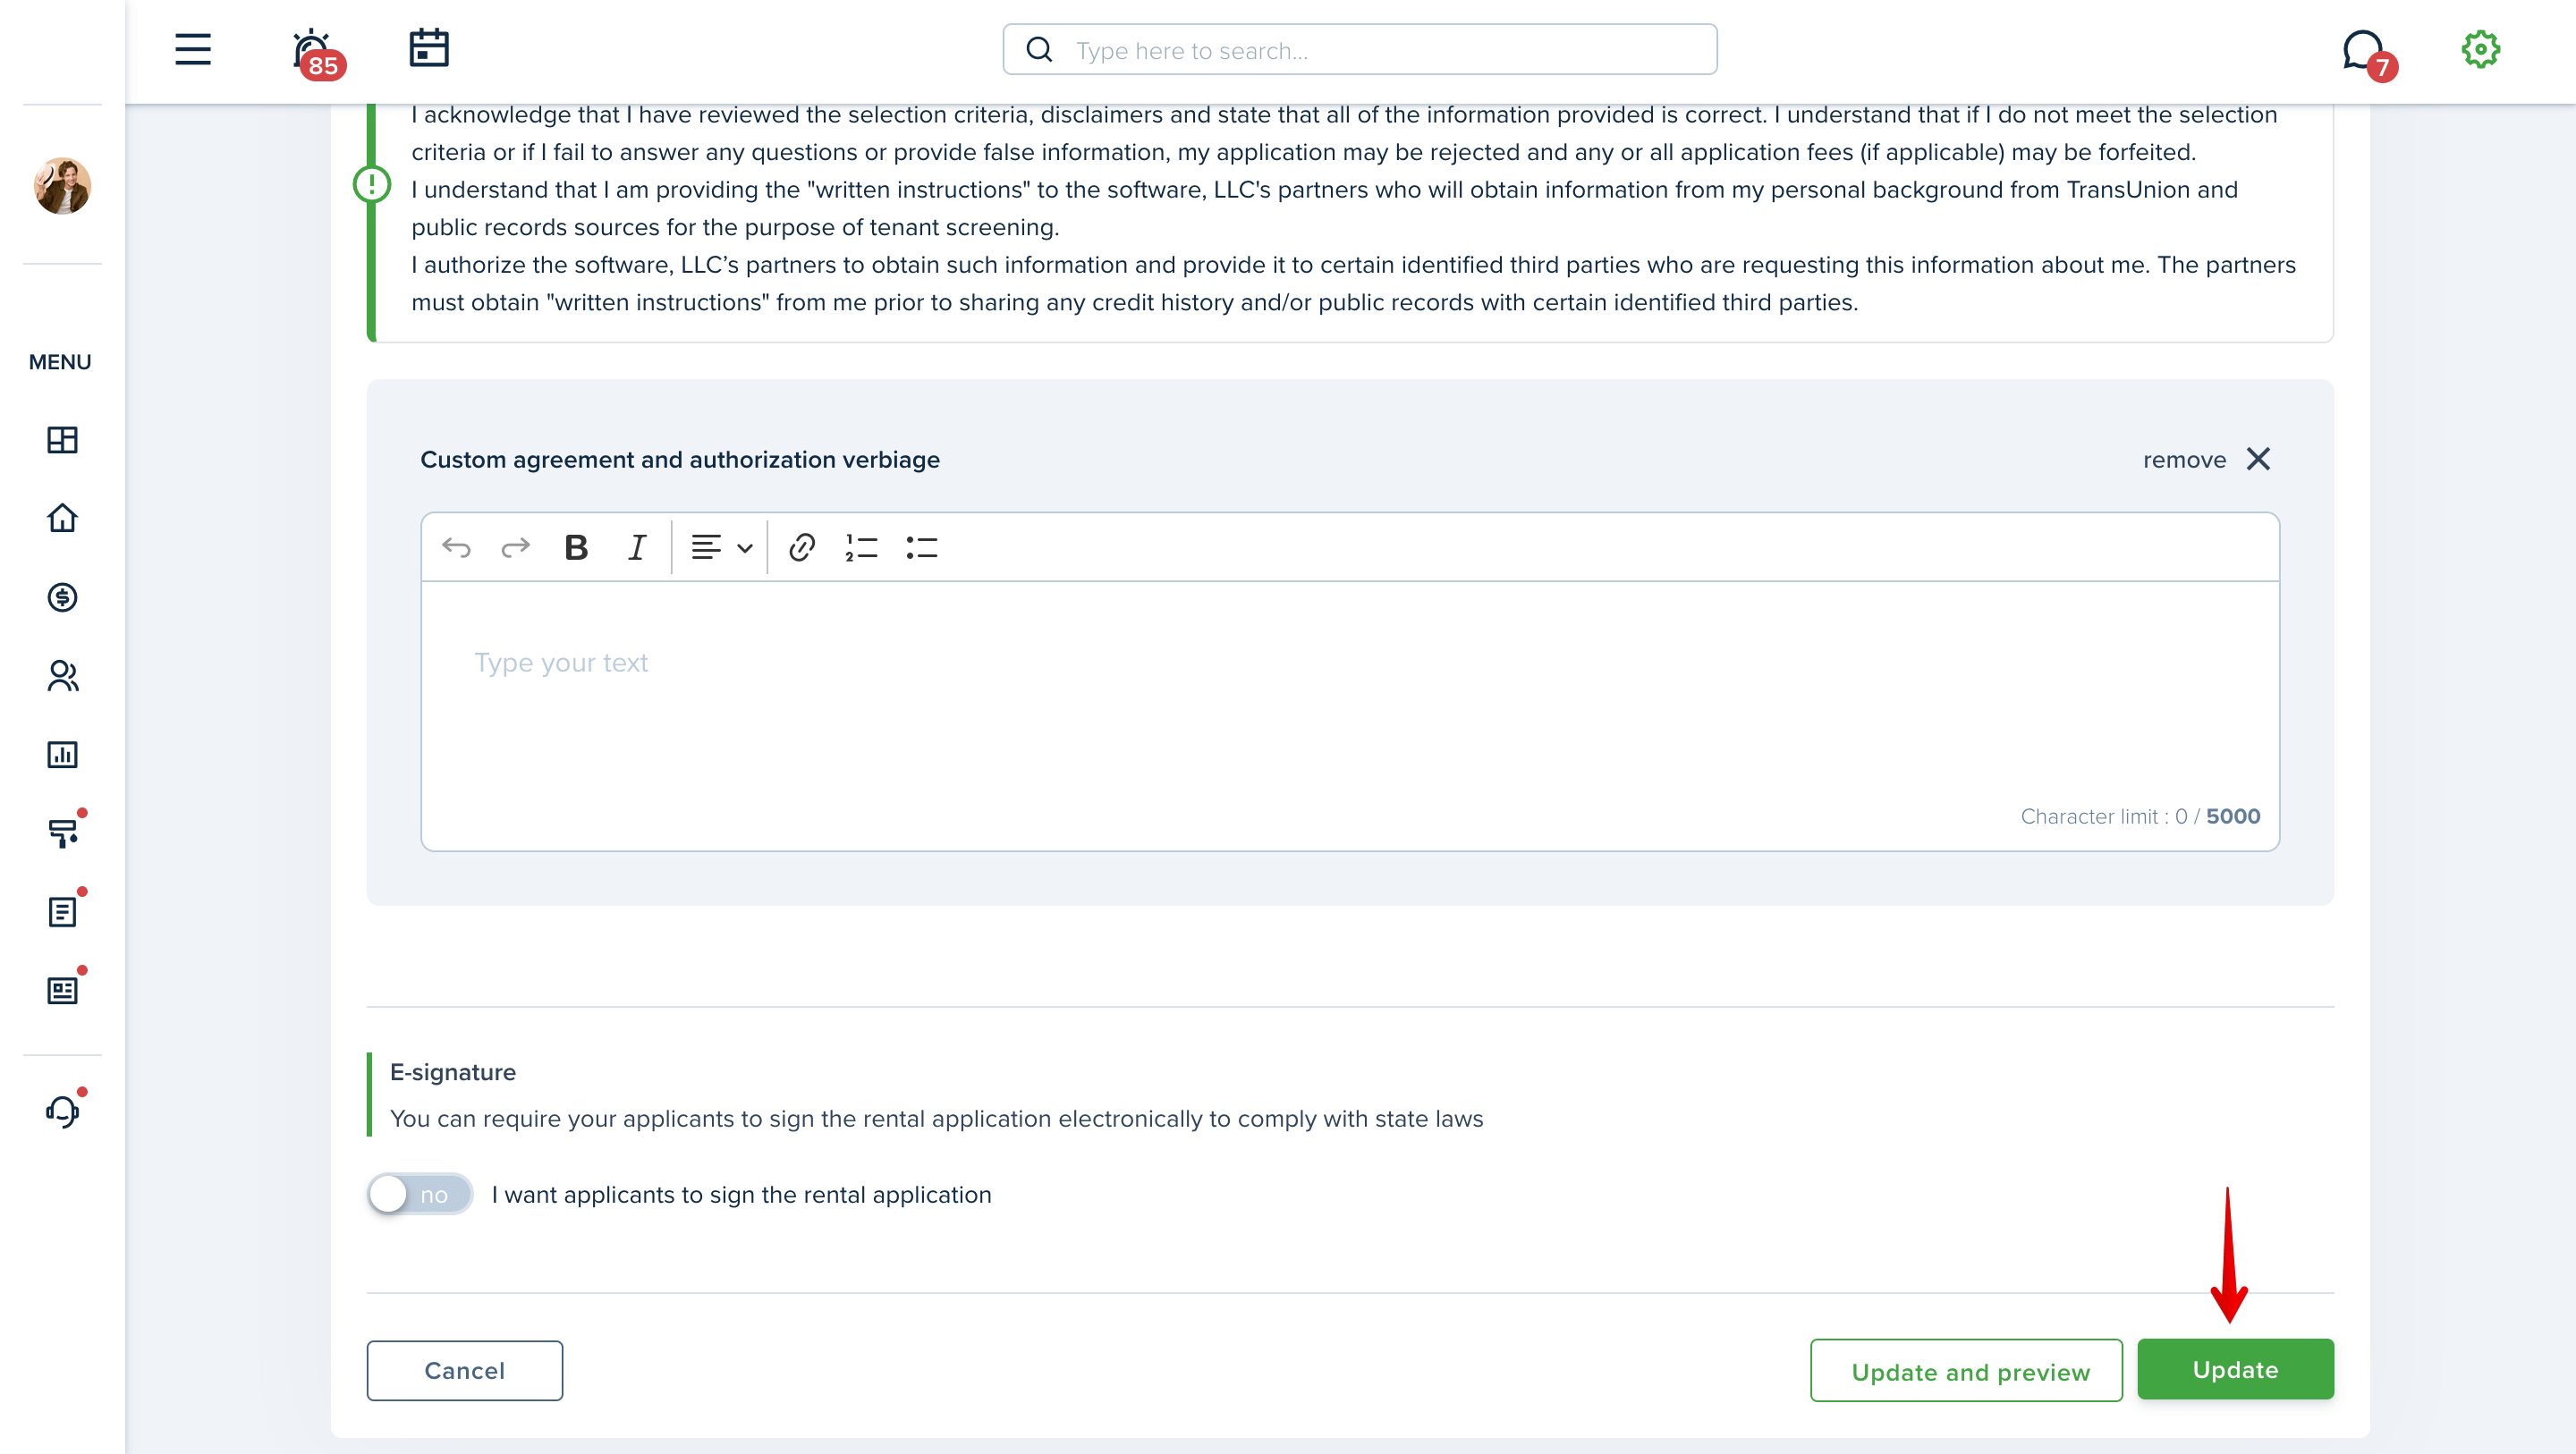2576x1454 pixels.
Task: Open the calendar icon in top bar
Action: coord(429,48)
